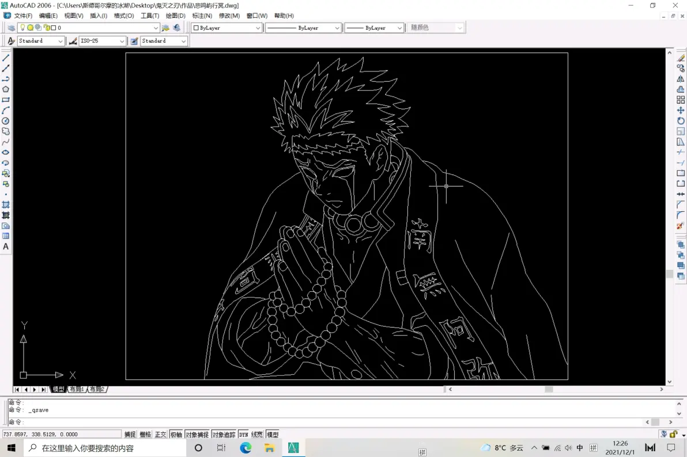The image size is (687, 457).
Task: Toggle the 模型 model space button
Action: click(273, 434)
